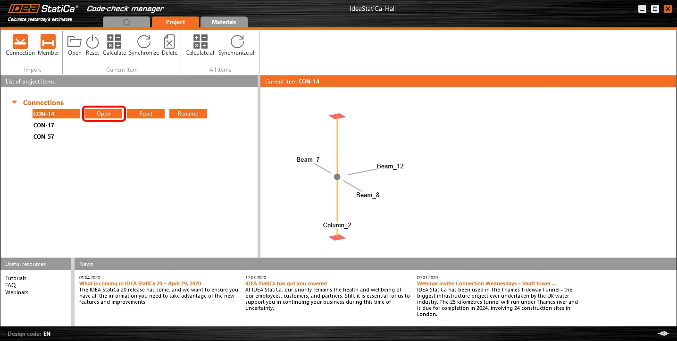This screenshot has width=677, height=341.
Task: Open the Webinars resource link
Action: click(x=17, y=292)
